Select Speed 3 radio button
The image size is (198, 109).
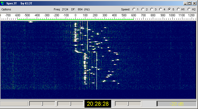coord(152,9)
